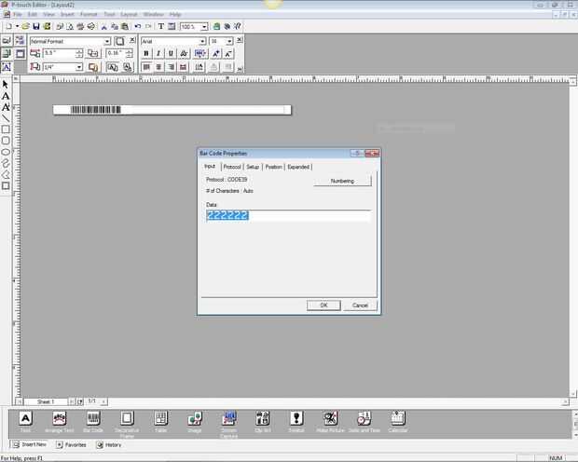Click the Undo arrow icon
578x462 pixels.
tap(137, 26)
